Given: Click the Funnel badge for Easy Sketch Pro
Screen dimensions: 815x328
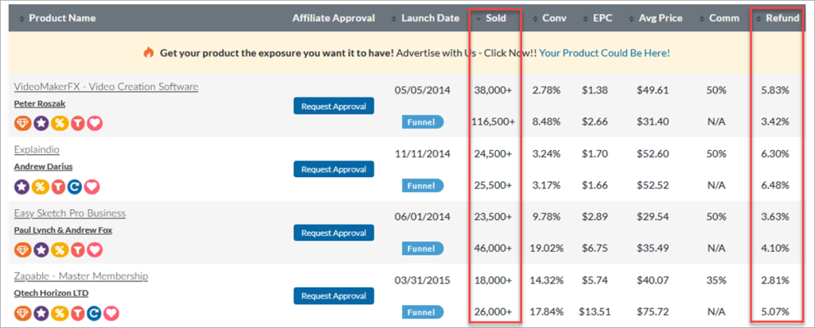Looking at the screenshot, I should (x=422, y=249).
